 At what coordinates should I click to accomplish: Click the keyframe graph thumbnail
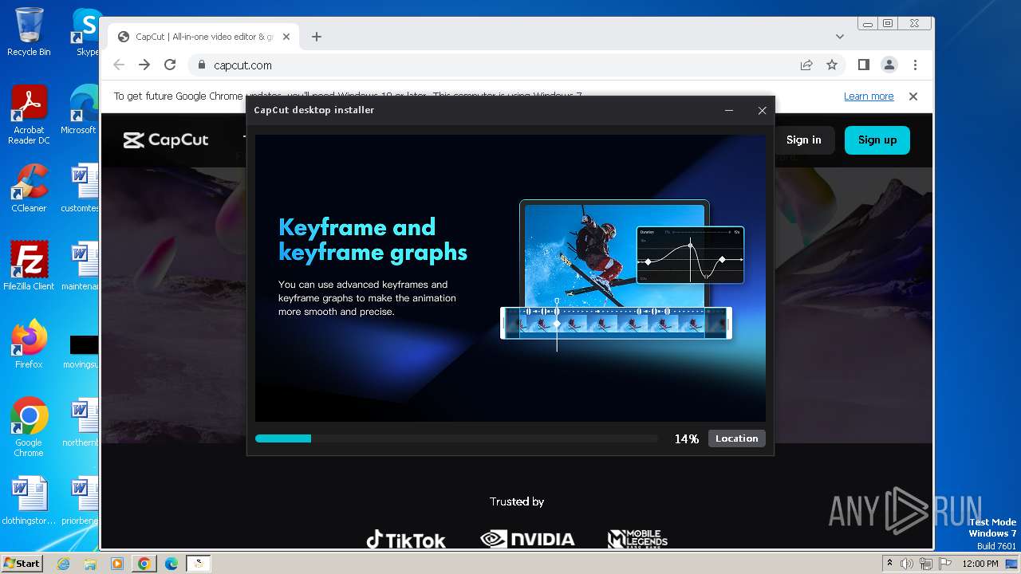click(x=690, y=255)
